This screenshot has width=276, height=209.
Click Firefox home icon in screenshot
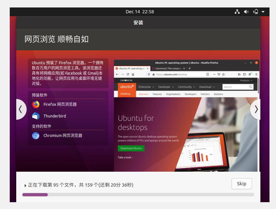pos(133,74)
